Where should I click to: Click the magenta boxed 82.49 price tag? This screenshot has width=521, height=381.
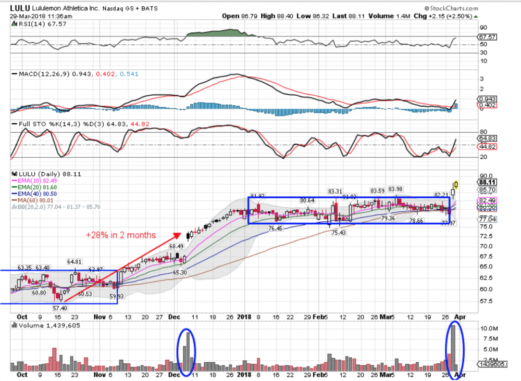coord(487,200)
